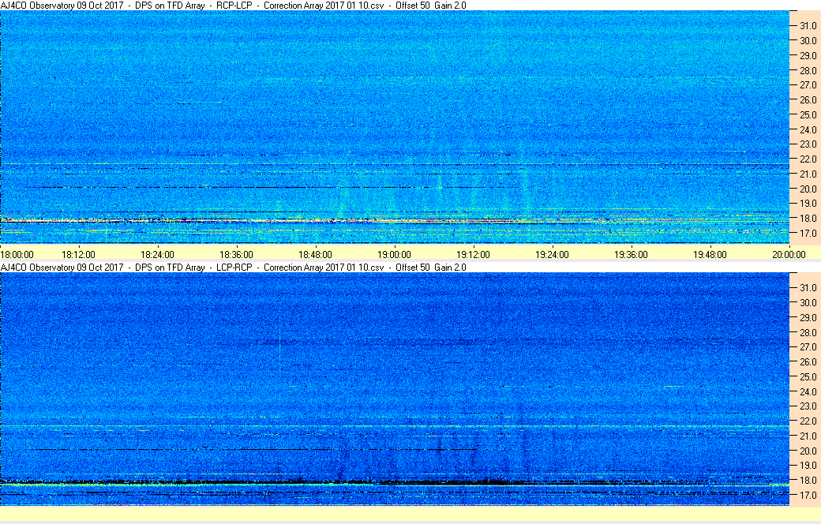Click 30.0 frequency label in LCP-RCP plot
This screenshot has height=524, width=821.
click(x=808, y=302)
